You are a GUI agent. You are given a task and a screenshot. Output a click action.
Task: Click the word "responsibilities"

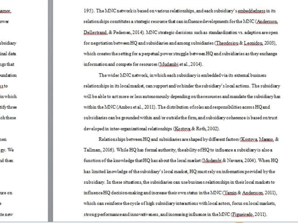227,107
